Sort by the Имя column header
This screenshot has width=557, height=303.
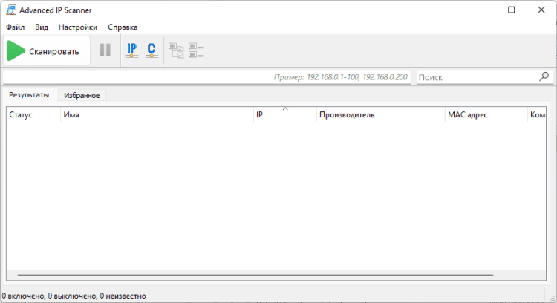[x=157, y=114]
